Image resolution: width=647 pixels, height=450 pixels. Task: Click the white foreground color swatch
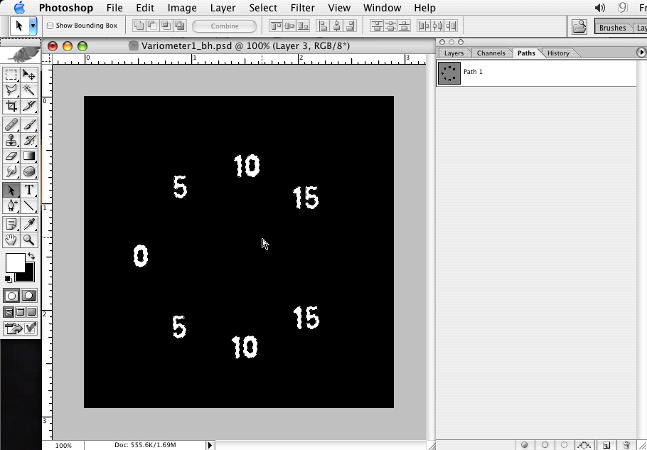(x=14, y=262)
